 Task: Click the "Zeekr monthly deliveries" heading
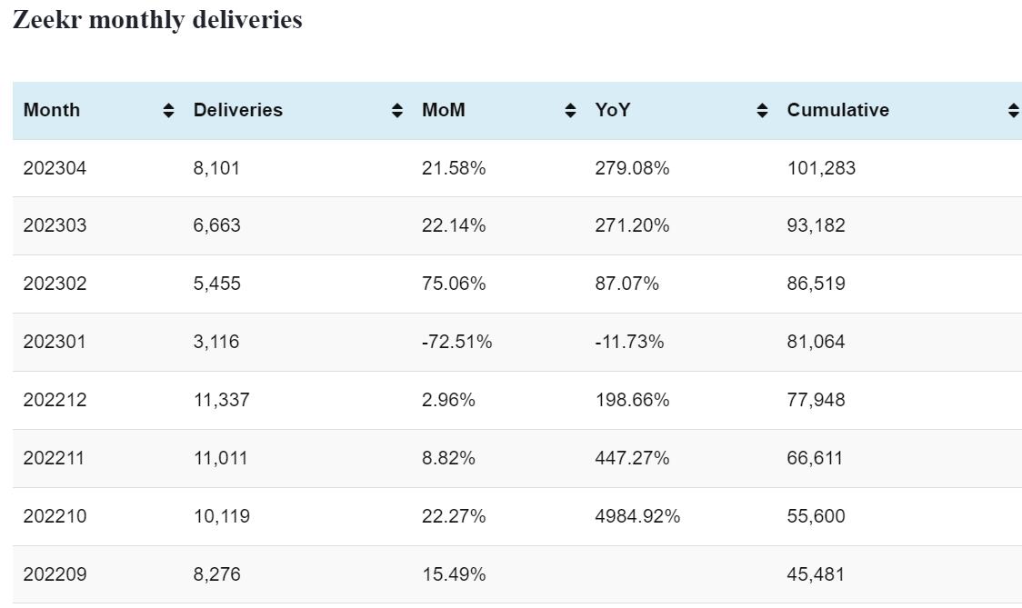tap(157, 20)
